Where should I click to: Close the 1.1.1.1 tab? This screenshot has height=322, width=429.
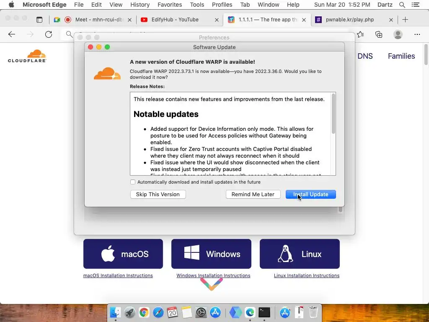(304, 20)
